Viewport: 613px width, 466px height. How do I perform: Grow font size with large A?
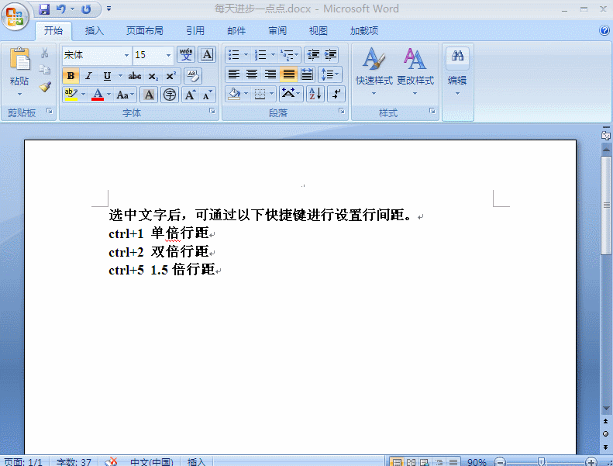[190, 95]
